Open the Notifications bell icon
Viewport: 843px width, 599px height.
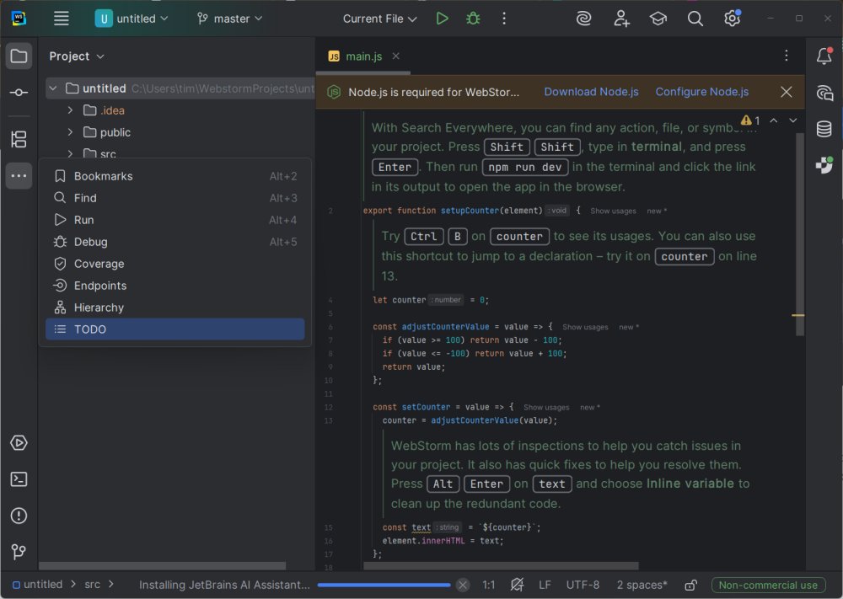824,56
